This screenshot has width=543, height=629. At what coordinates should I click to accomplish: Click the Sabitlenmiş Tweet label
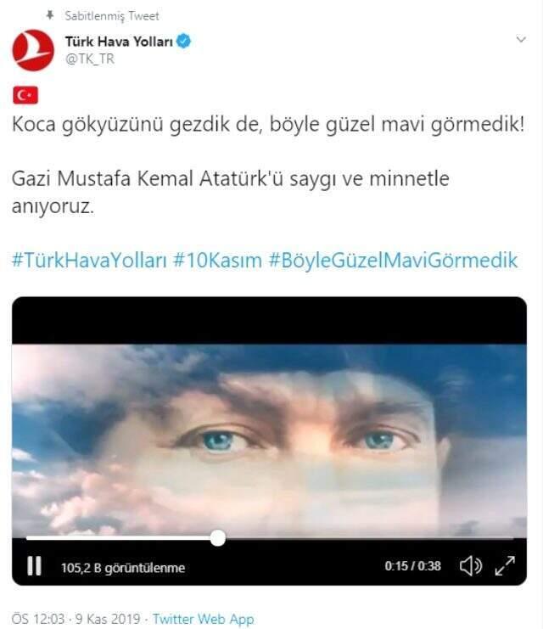(x=112, y=15)
